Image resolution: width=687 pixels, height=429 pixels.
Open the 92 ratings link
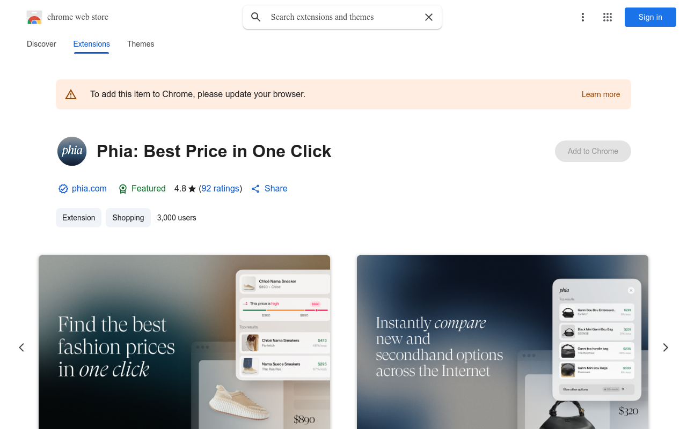tap(221, 189)
